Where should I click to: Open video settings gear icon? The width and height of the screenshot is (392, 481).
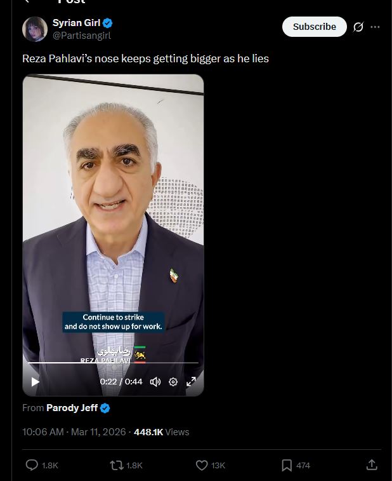[173, 382]
